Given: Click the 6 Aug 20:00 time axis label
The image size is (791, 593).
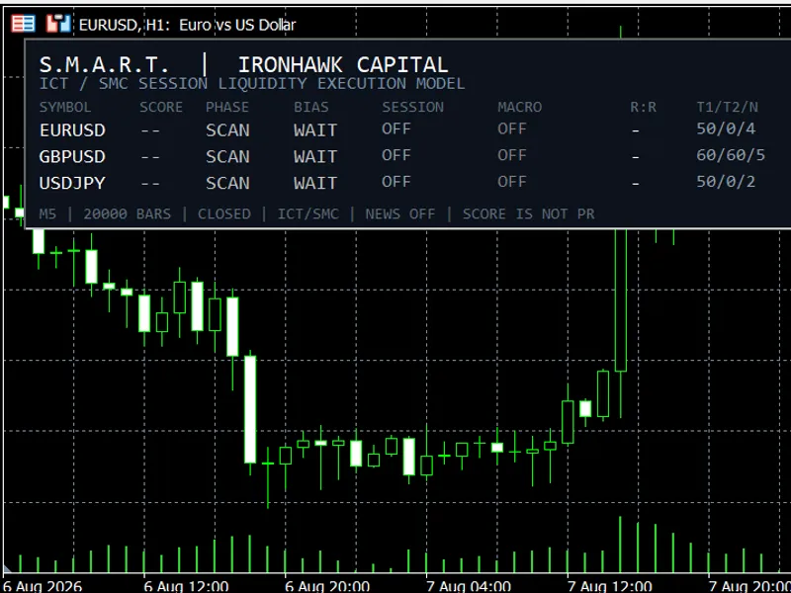Looking at the screenshot, I should click(327, 586).
